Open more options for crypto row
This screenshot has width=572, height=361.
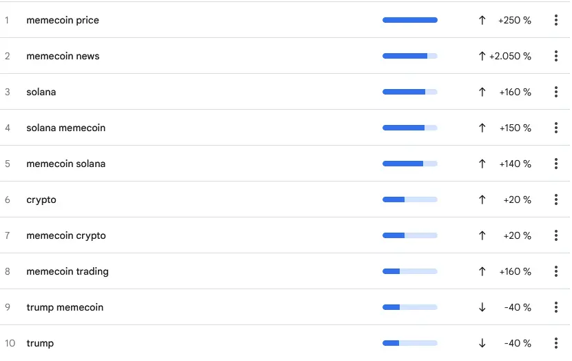click(555, 199)
